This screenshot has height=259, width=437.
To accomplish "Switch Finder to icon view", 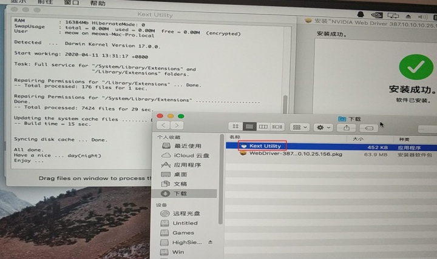I will [235, 126].
